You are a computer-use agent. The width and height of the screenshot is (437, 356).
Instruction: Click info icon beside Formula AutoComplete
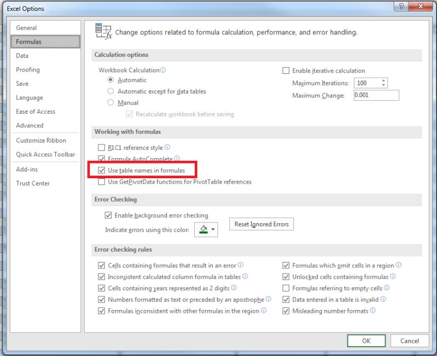pyautogui.click(x=177, y=159)
